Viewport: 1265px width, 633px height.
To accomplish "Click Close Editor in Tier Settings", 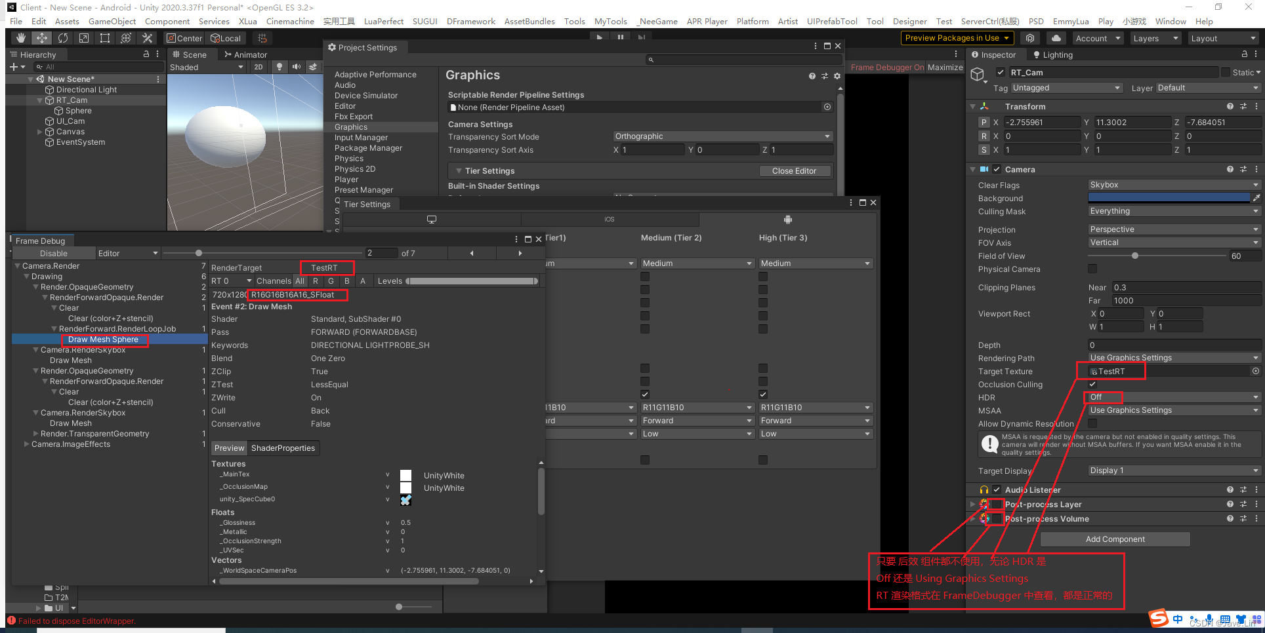I will (x=795, y=170).
